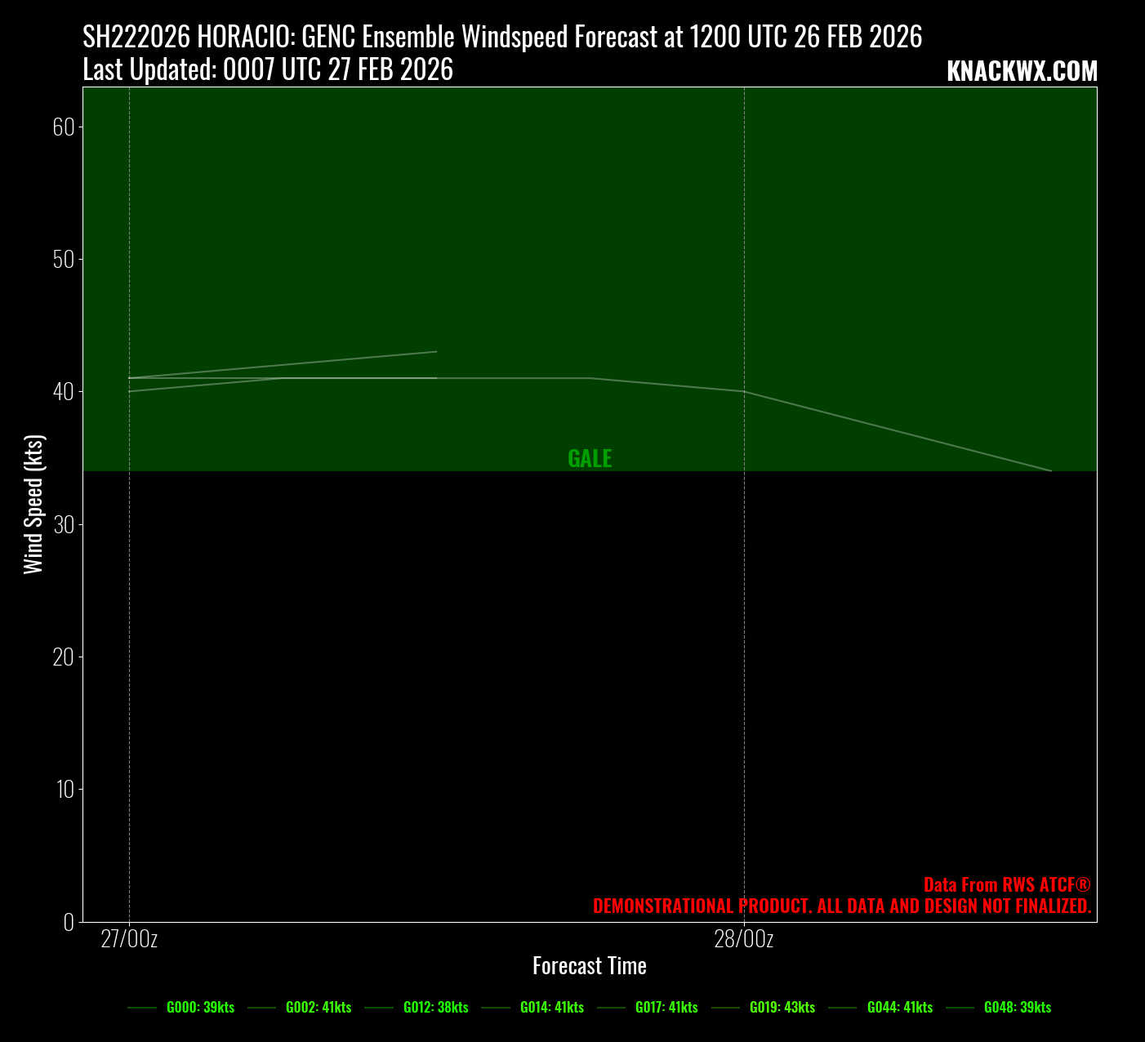Image resolution: width=1145 pixels, height=1042 pixels.
Task: Click the KNACKWX.COM watermark link
Action: click(1022, 72)
